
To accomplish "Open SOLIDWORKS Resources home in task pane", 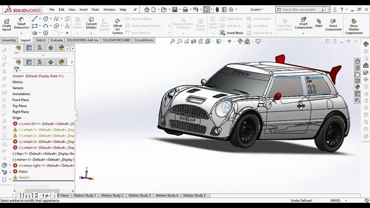I will click(357, 61).
